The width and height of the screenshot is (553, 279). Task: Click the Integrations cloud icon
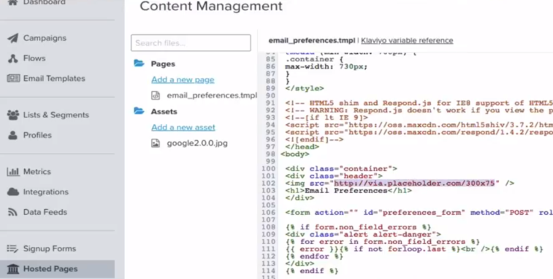point(13,192)
